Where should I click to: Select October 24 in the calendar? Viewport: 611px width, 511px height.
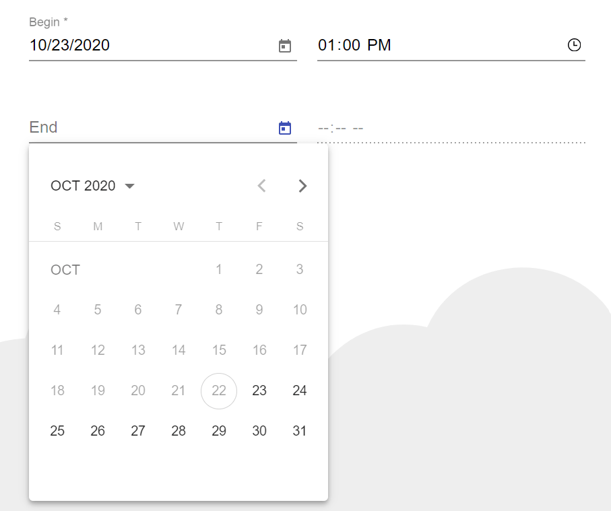[x=300, y=390]
